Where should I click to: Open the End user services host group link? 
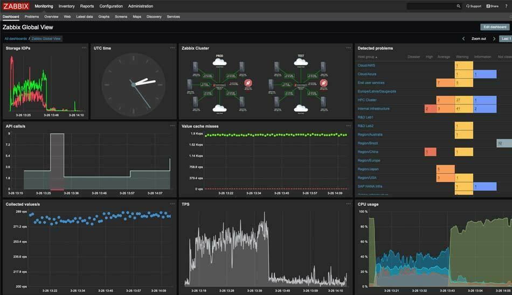pos(371,83)
